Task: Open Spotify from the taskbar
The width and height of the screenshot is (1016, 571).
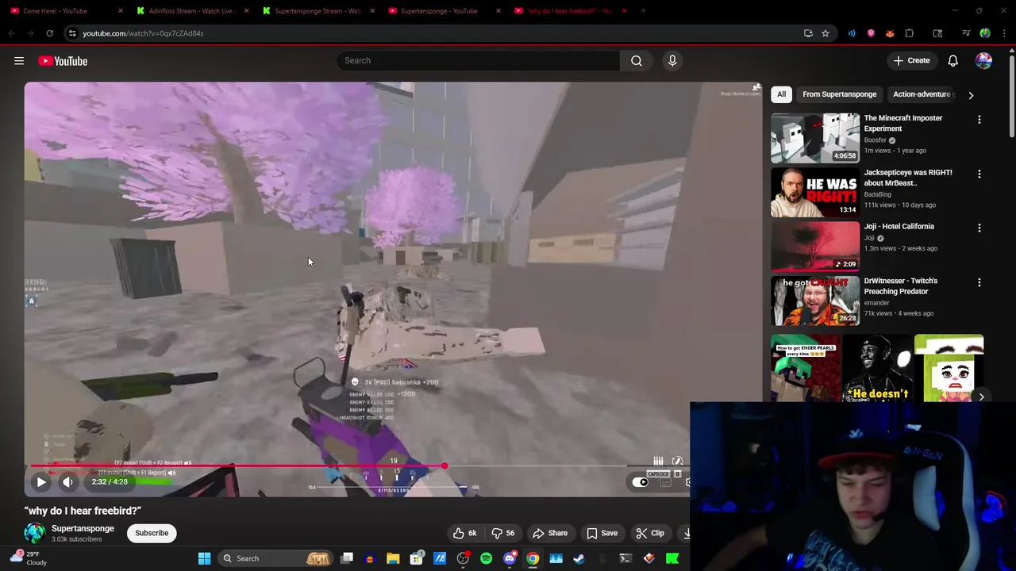Action: pos(486,558)
